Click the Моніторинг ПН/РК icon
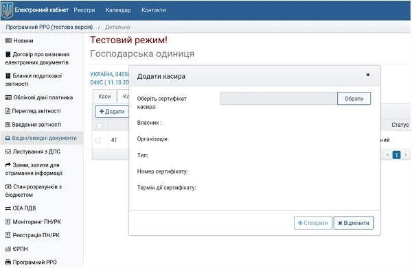 pos(8,222)
